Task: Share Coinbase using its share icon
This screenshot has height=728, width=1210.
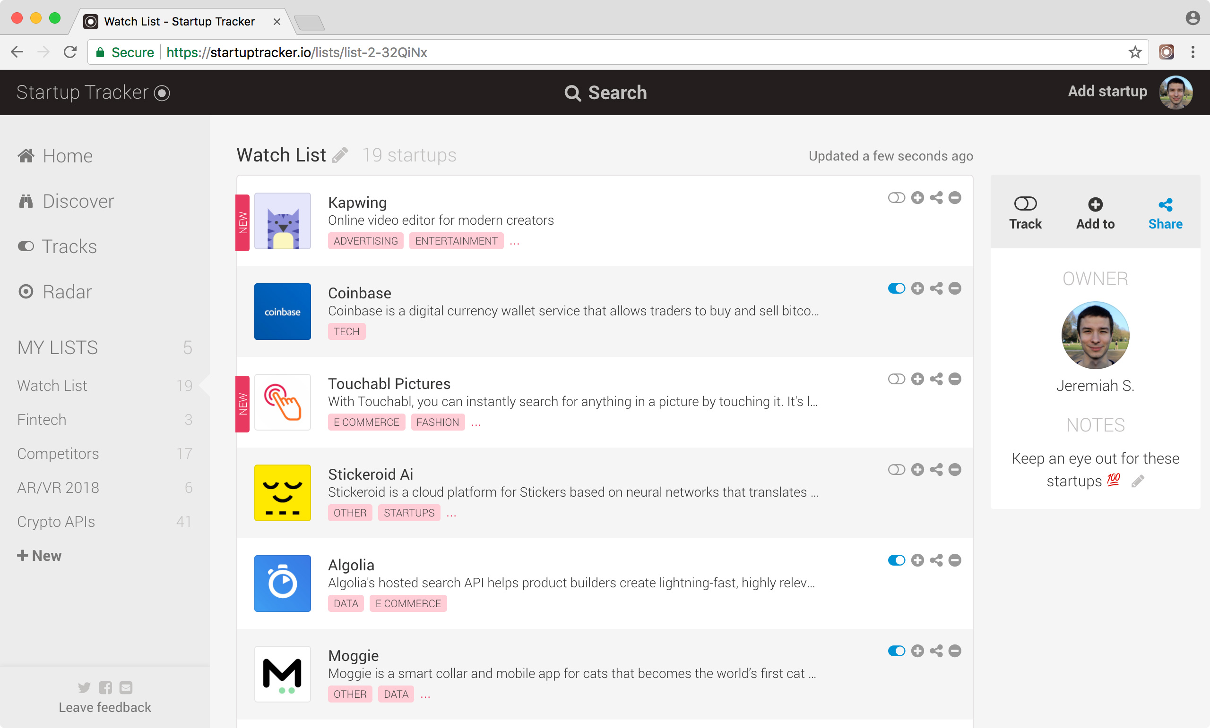Action: (x=936, y=288)
